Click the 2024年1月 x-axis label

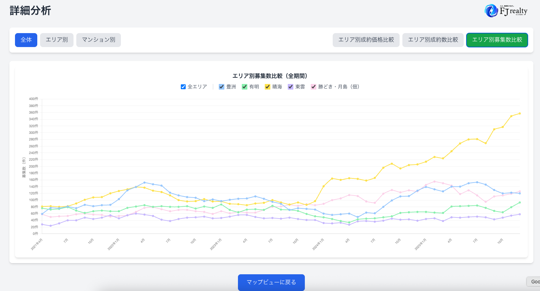click(x=318, y=244)
